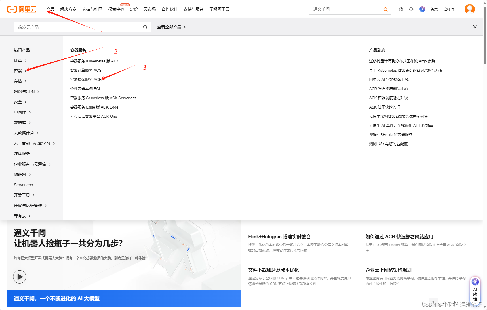
Task: Select 媒体服务 in the sidebar
Action: [22, 154]
